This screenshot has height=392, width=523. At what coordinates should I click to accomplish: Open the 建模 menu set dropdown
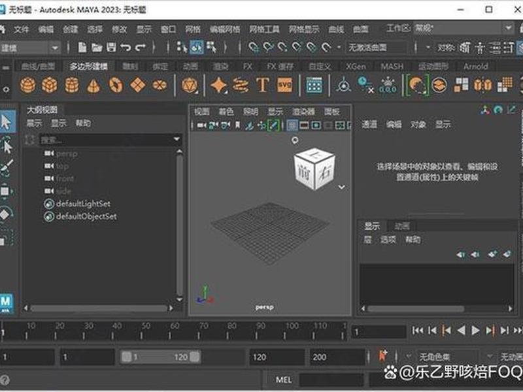(x=30, y=48)
